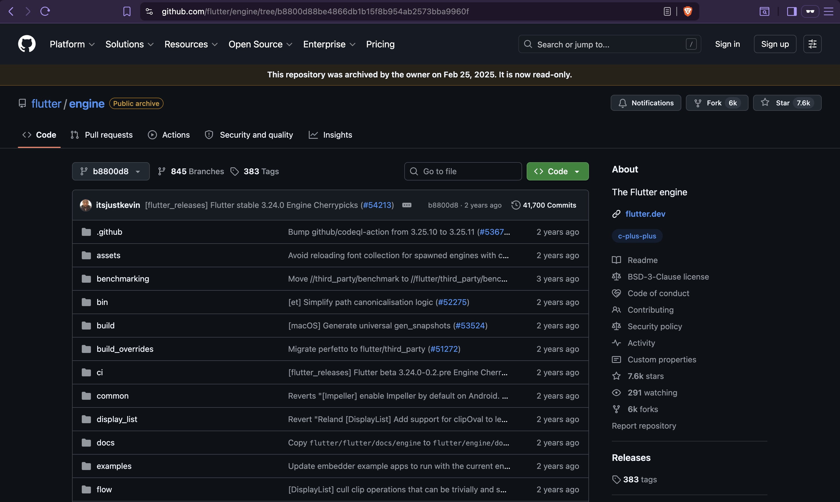Expand commit message ellipsis button

tap(407, 205)
